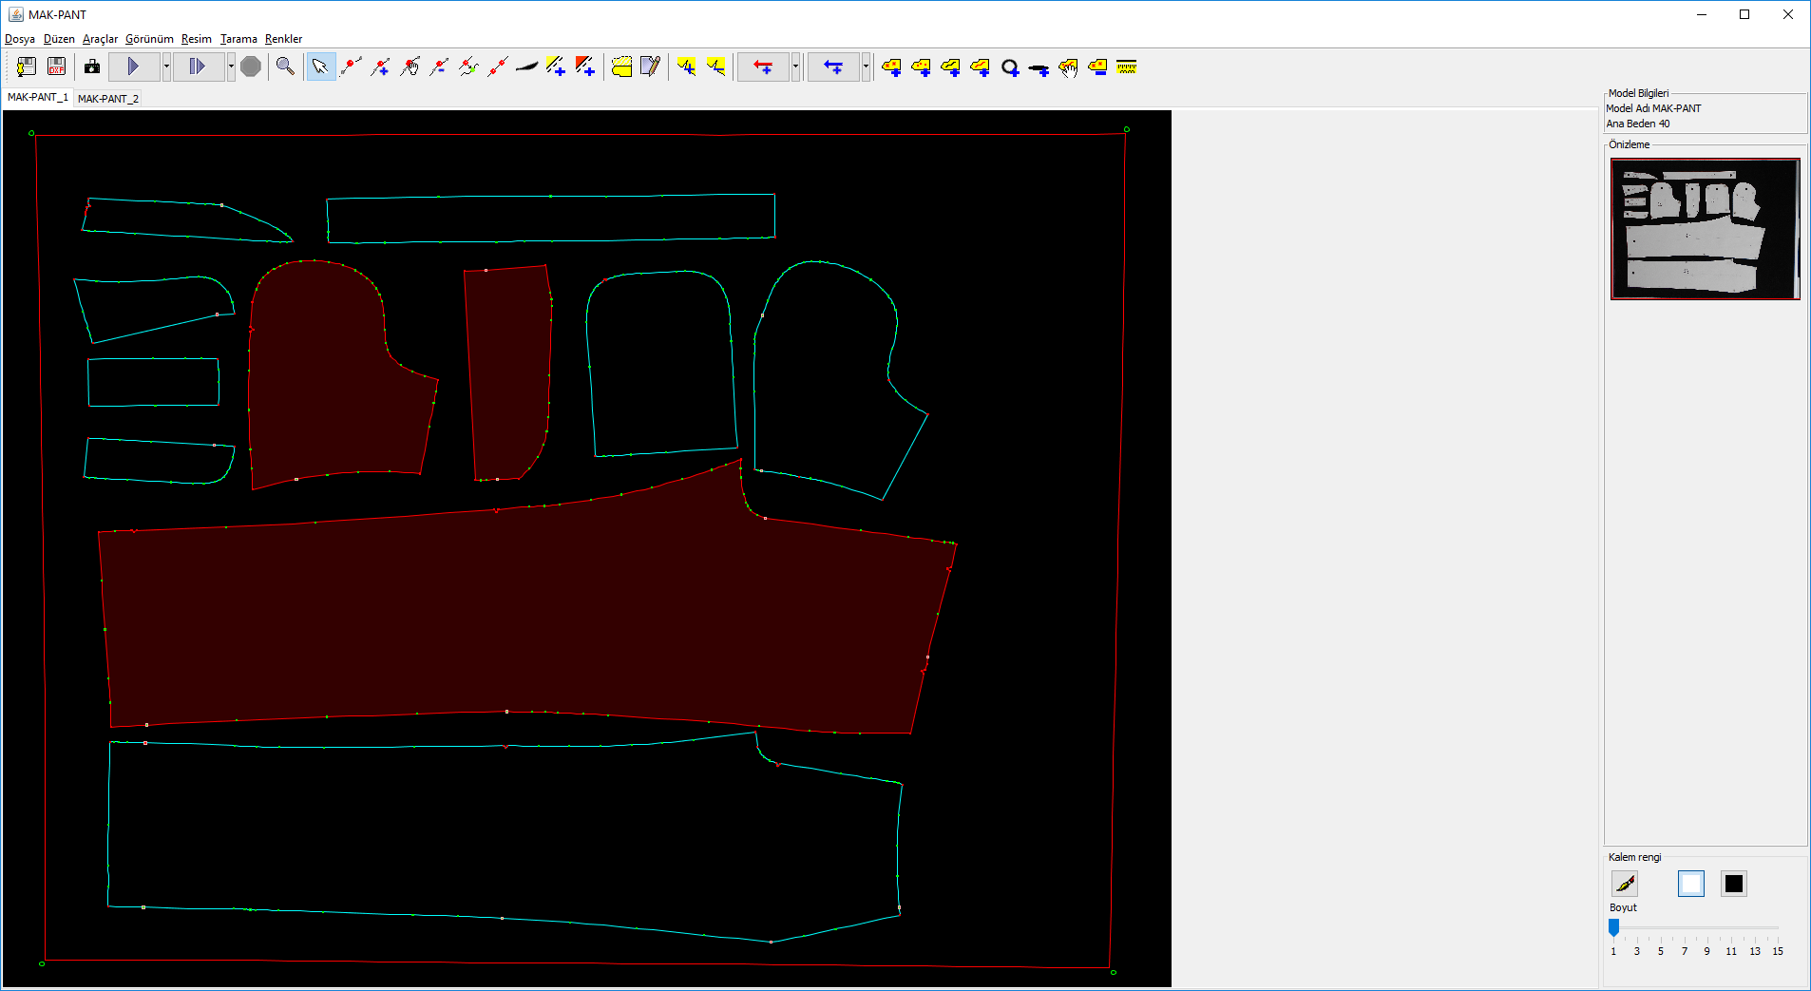
Task: Open dropdown arrow beside the play button
Action: point(166,67)
